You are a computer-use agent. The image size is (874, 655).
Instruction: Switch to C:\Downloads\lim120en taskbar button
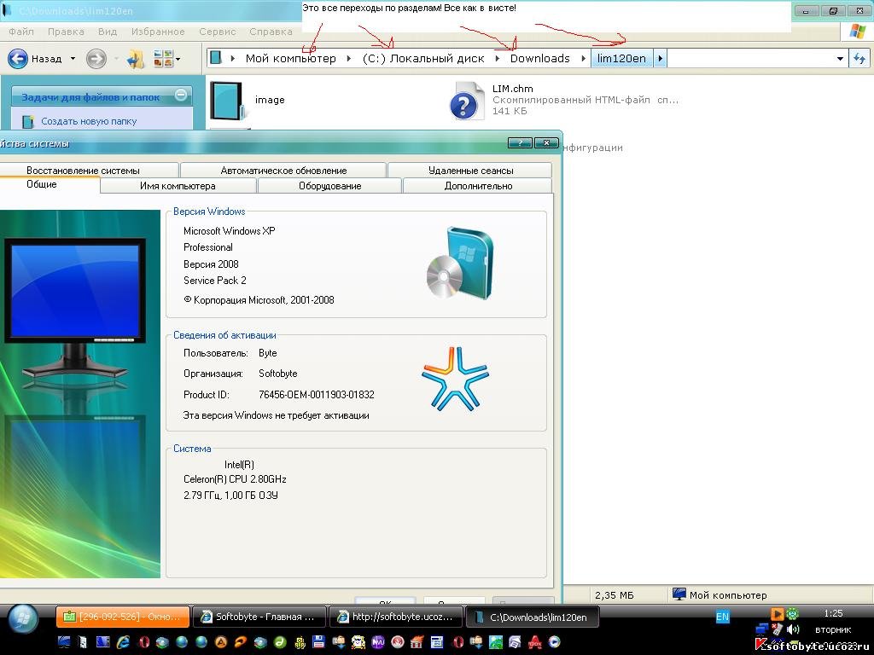click(533, 617)
